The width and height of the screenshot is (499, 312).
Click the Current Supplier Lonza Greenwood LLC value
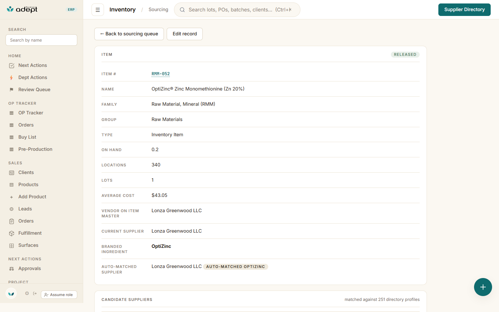pyautogui.click(x=177, y=231)
